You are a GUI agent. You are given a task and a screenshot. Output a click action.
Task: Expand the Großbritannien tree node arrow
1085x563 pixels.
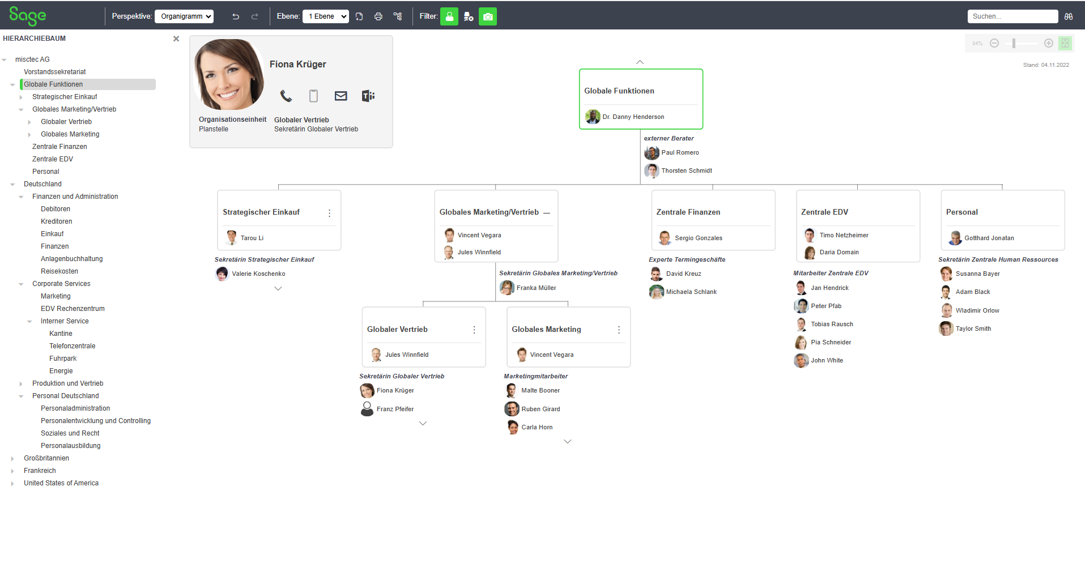tap(12, 459)
